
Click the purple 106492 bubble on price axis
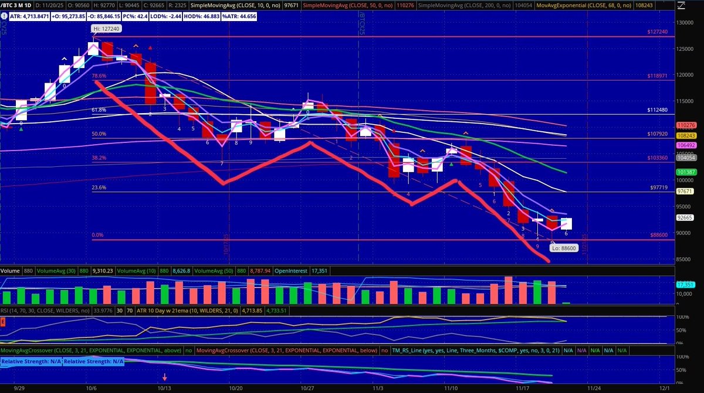(685, 145)
